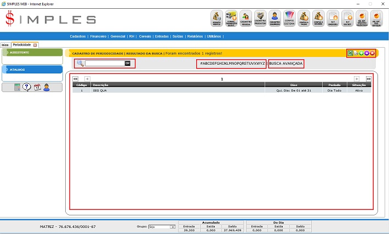Click into the search text field

pyautogui.click(x=104, y=64)
